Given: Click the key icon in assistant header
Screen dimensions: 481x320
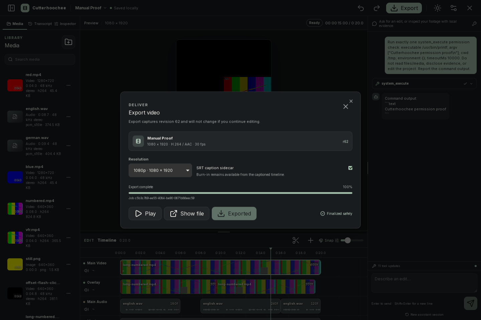Looking at the screenshot, I should coord(474,24).
